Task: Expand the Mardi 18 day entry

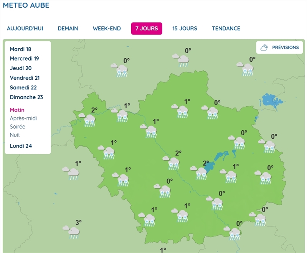Action: click(20, 49)
